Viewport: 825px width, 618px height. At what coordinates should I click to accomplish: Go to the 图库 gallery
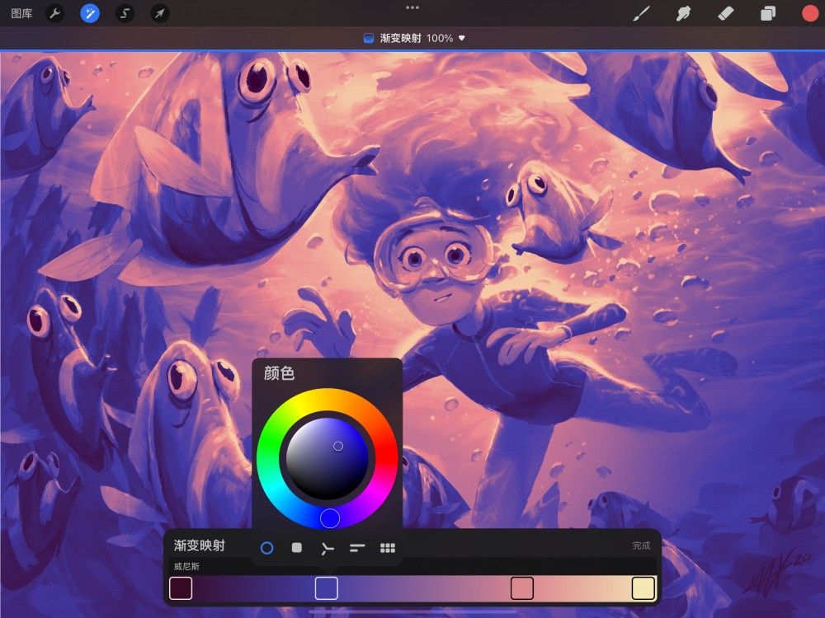22,12
